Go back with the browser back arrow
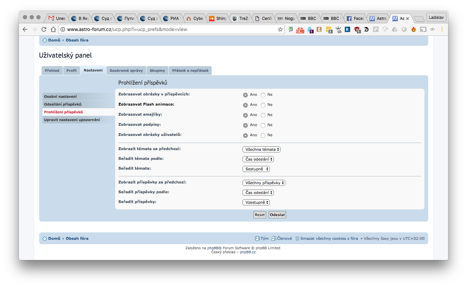467x287 pixels. (25, 29)
